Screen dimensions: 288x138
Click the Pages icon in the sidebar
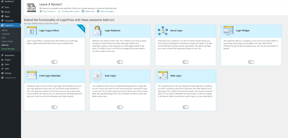pyautogui.click(x=2, y=16)
